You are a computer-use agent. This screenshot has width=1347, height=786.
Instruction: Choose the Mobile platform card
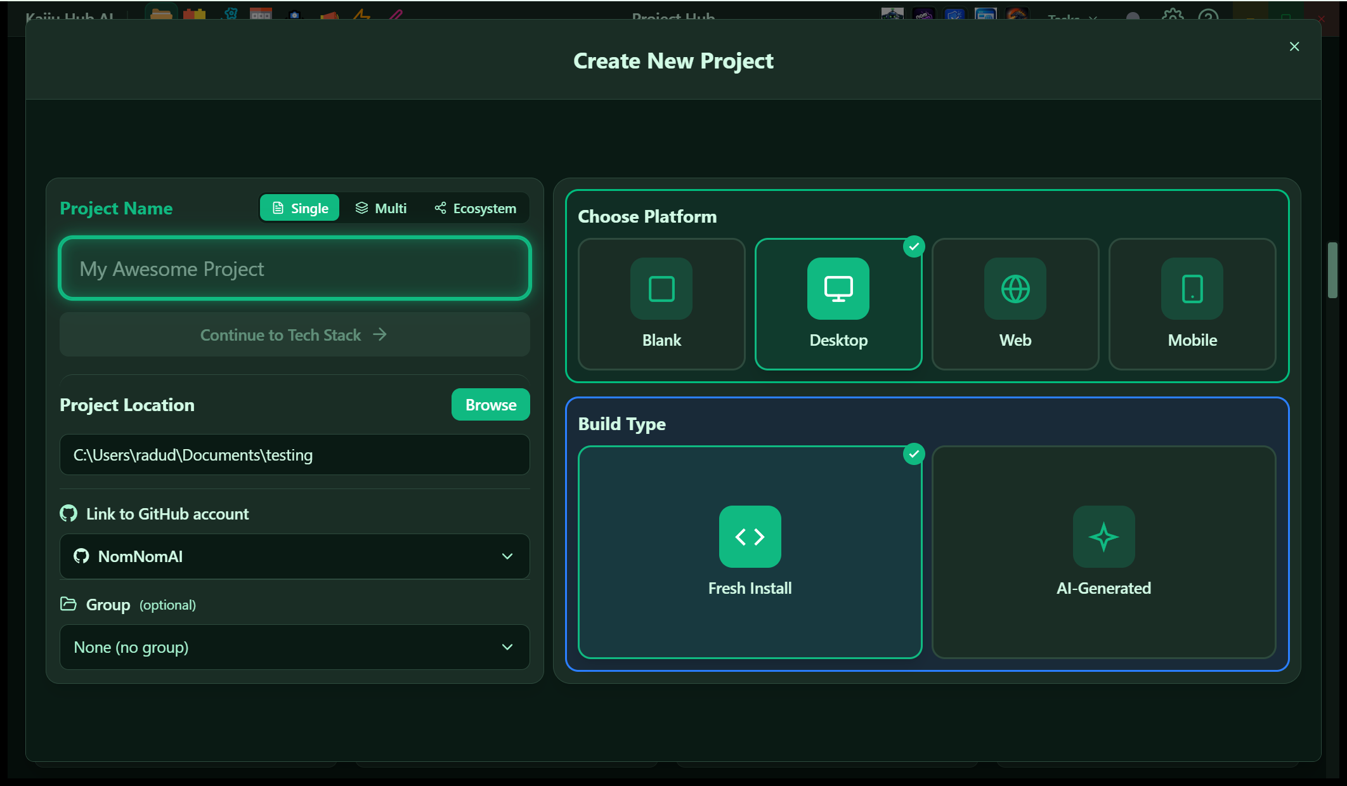point(1192,304)
